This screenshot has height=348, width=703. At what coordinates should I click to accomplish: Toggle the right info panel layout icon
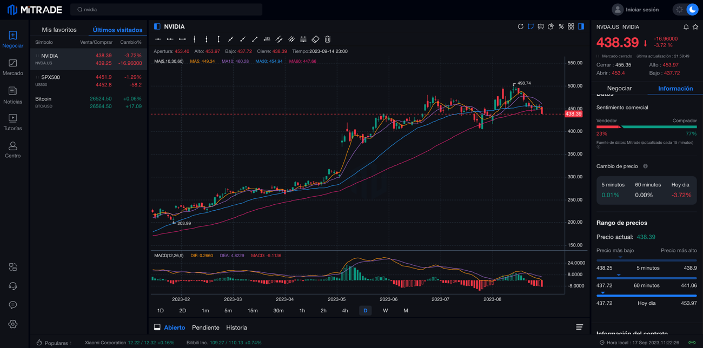[581, 26]
